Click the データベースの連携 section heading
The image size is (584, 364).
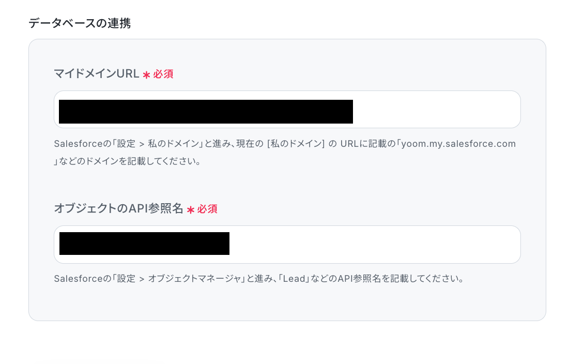80,23
